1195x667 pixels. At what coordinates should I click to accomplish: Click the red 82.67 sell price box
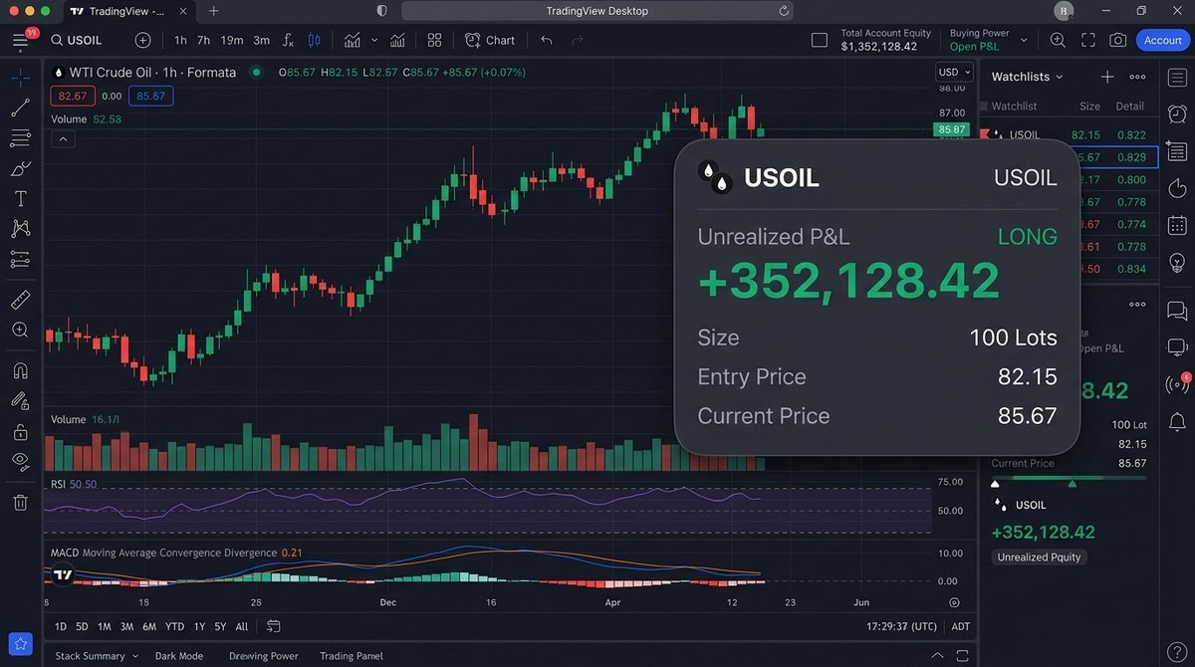(x=73, y=96)
